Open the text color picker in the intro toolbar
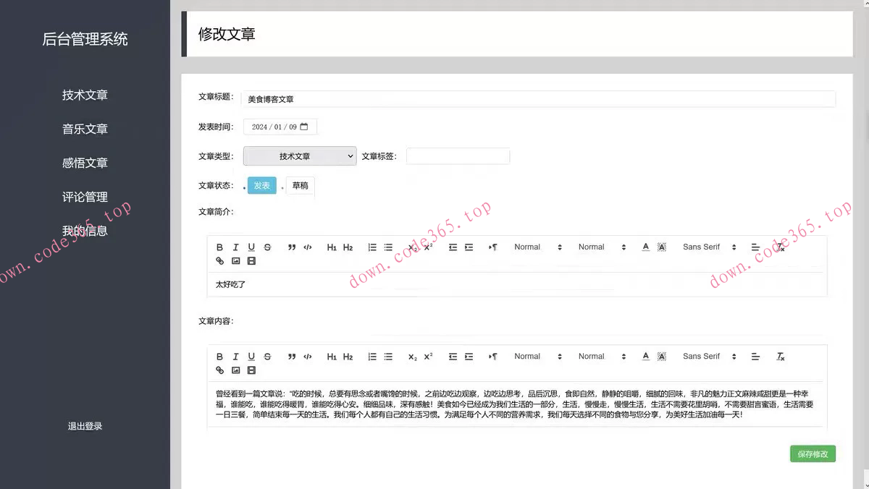This screenshot has height=489, width=869. pos(645,247)
